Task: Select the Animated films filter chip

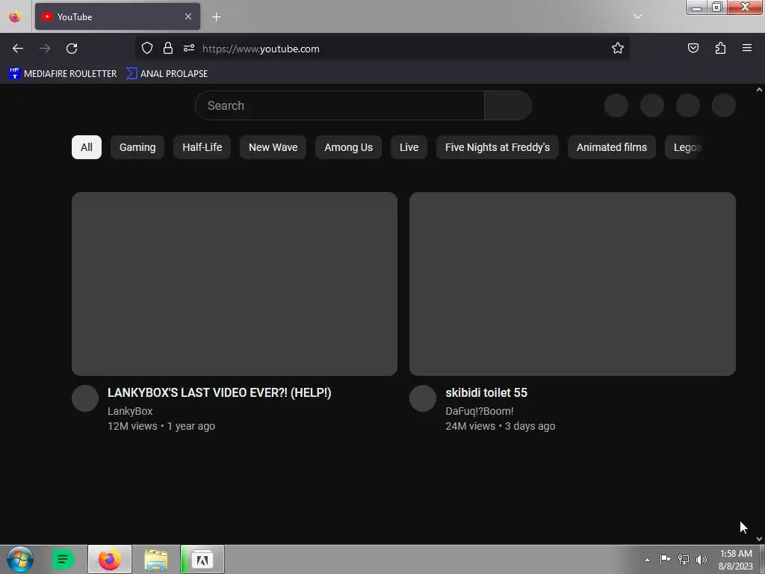Action: pos(611,147)
